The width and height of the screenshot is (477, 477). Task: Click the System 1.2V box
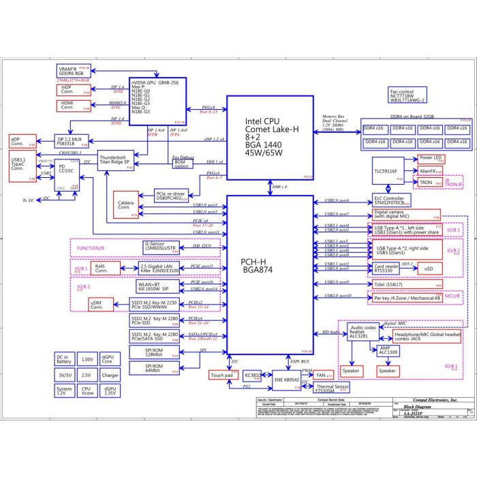(x=65, y=391)
